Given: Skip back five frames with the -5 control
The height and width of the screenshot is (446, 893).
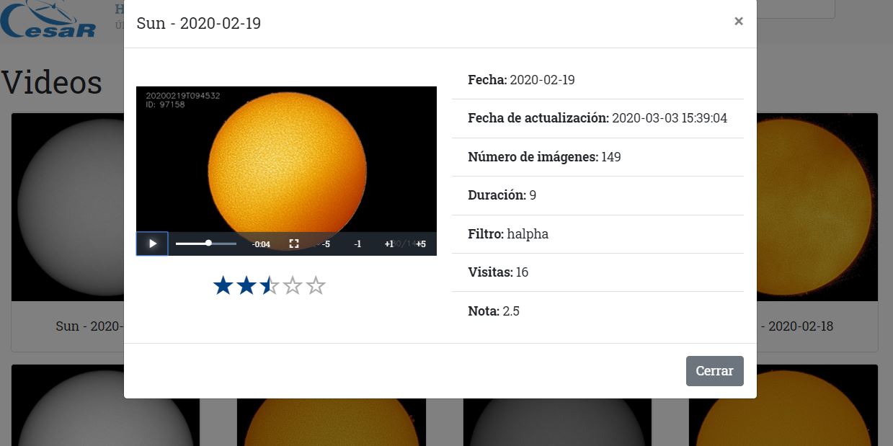Looking at the screenshot, I should point(326,244).
